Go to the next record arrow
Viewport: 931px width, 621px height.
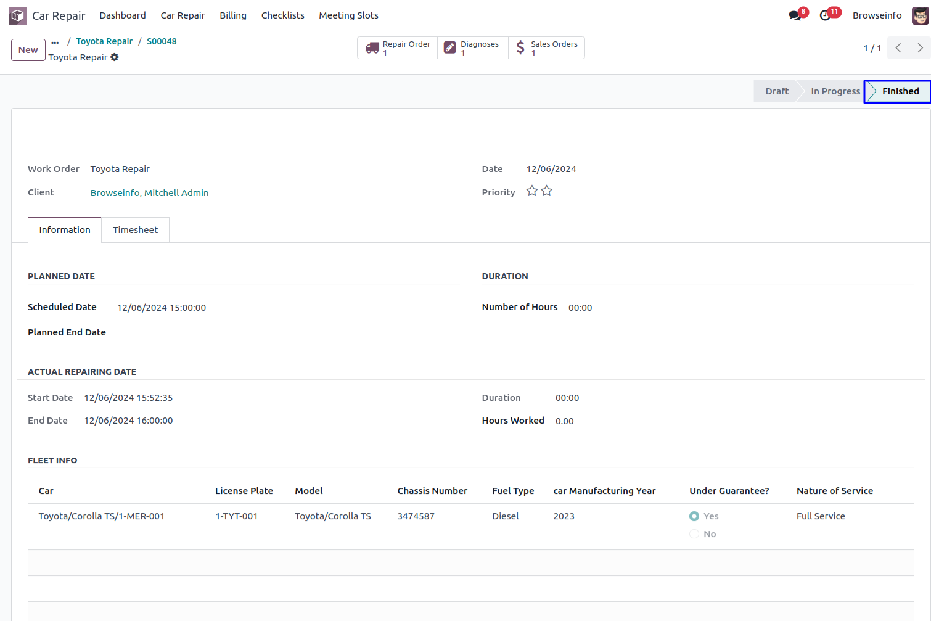click(920, 48)
